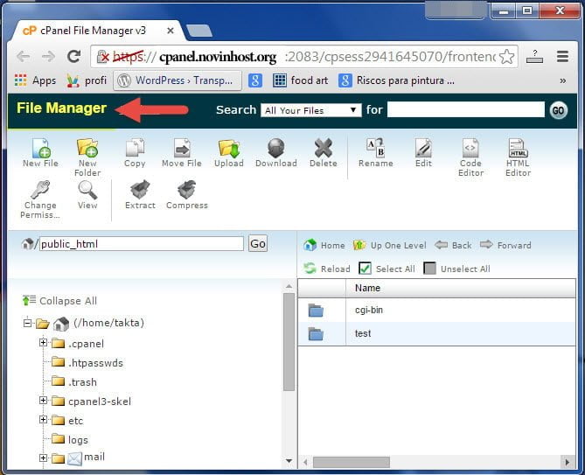Expand the etc folder in tree
Screen dimensions: 585x475
pyautogui.click(x=43, y=421)
